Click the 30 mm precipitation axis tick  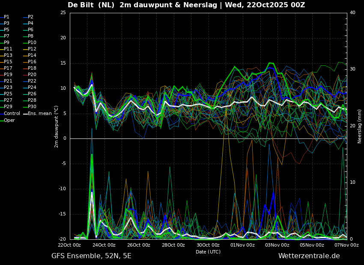click(x=352, y=69)
